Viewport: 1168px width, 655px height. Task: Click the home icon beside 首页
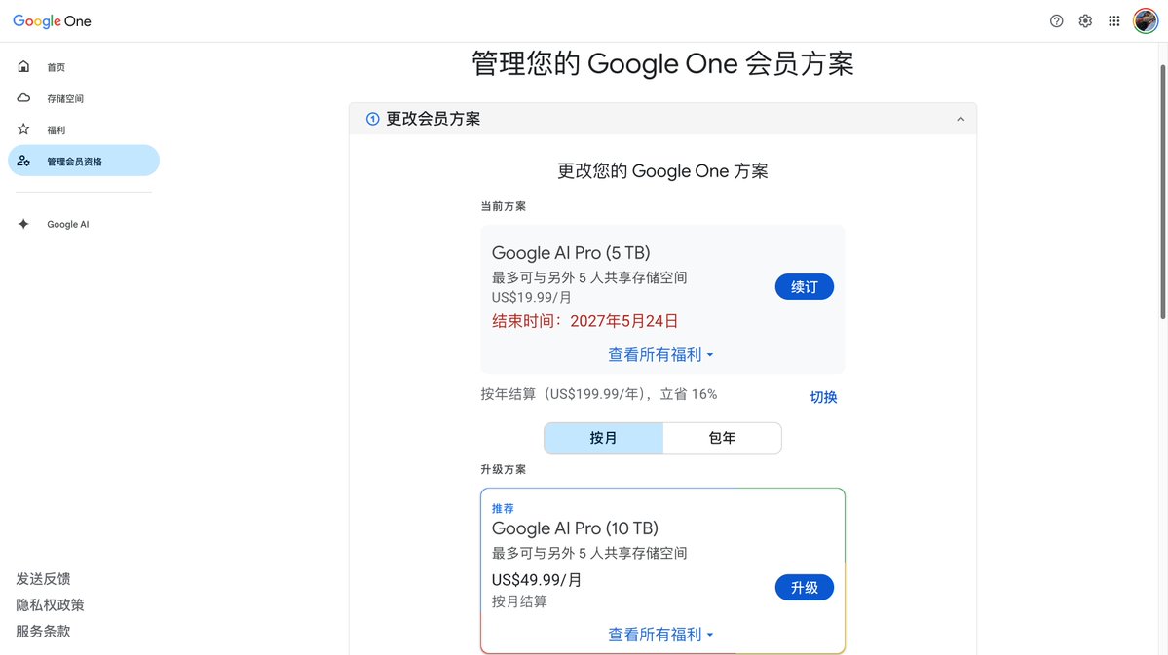(x=23, y=66)
